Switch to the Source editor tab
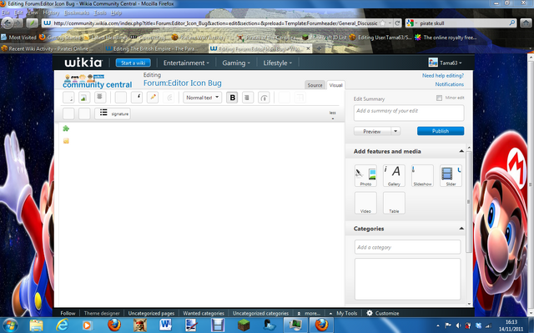Screen dimensions: 534x333 pos(315,85)
